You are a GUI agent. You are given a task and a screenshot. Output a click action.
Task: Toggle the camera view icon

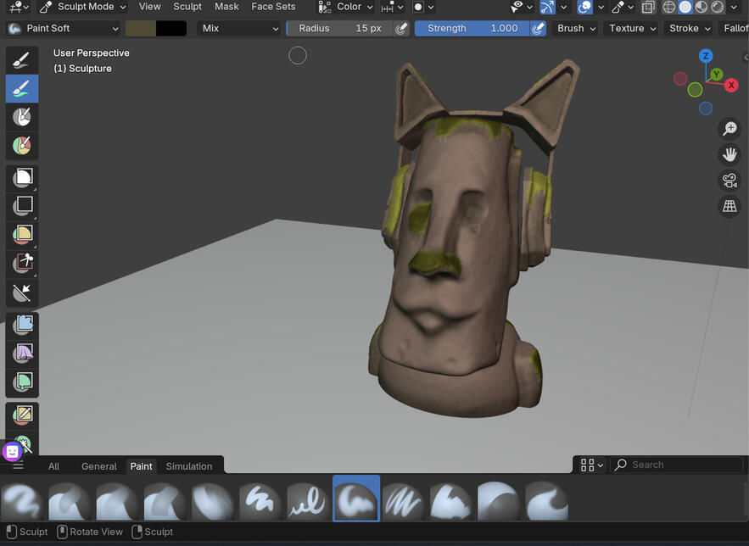click(x=729, y=181)
